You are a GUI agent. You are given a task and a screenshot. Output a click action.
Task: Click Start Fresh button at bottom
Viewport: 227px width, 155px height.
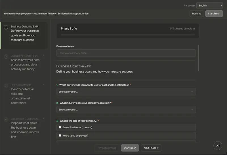130,148
